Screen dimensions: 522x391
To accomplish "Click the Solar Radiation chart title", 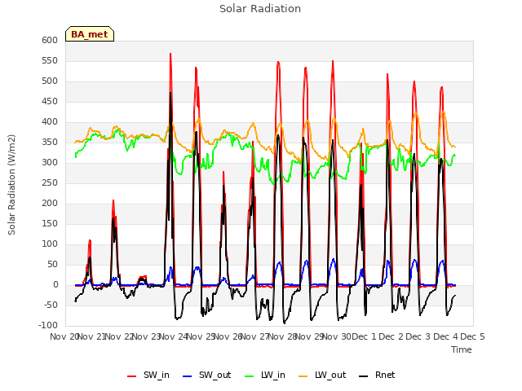I will pos(260,9).
